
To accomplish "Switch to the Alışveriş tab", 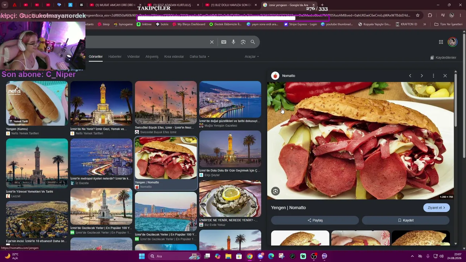I will coord(152,57).
